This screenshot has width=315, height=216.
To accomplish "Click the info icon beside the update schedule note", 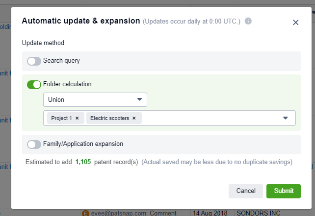I will [x=248, y=22].
